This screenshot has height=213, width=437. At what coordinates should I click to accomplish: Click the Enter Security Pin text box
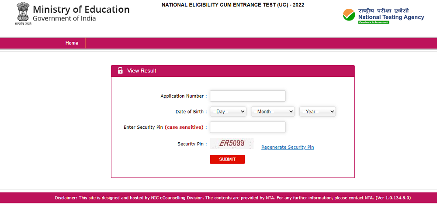(x=247, y=127)
